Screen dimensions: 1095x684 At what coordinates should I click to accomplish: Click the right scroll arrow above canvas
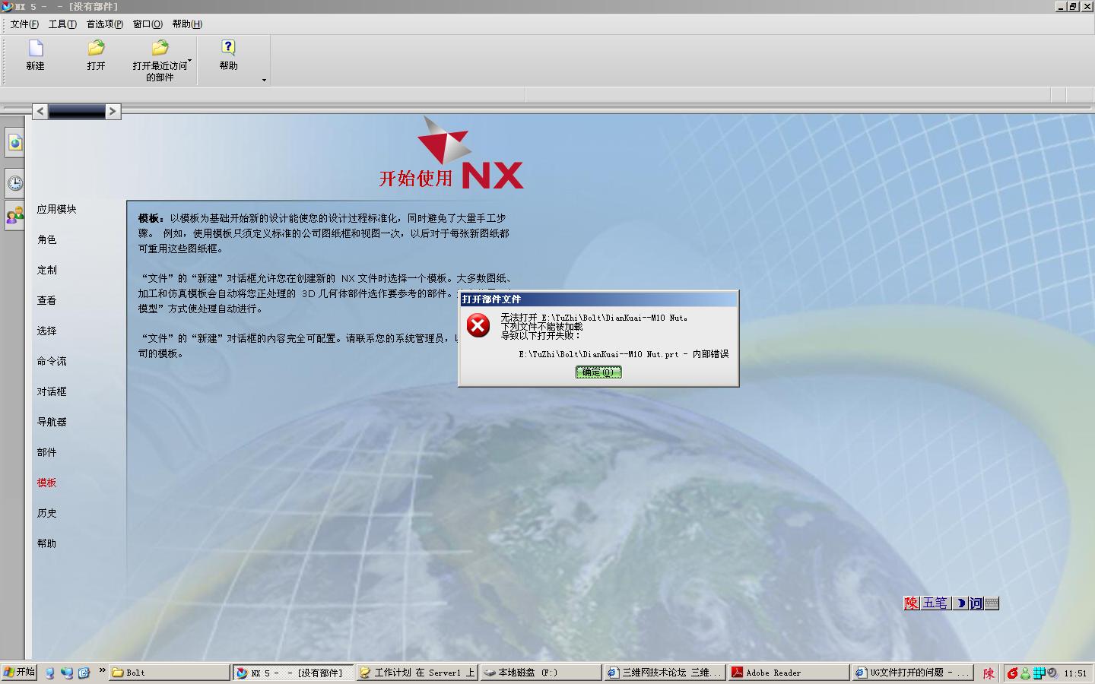pyautogui.click(x=113, y=111)
